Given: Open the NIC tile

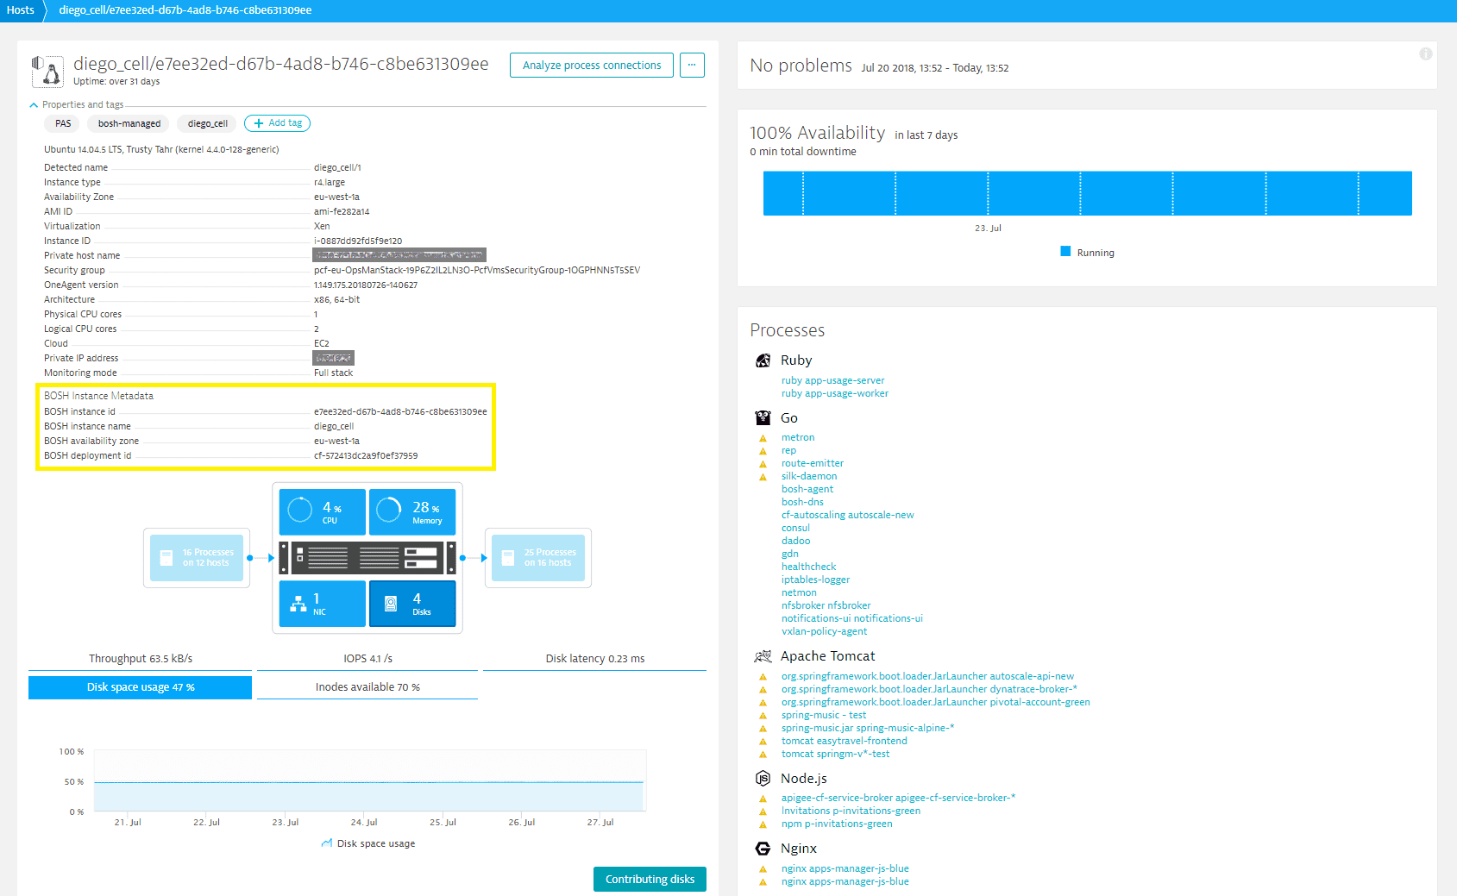Looking at the screenshot, I should [323, 604].
